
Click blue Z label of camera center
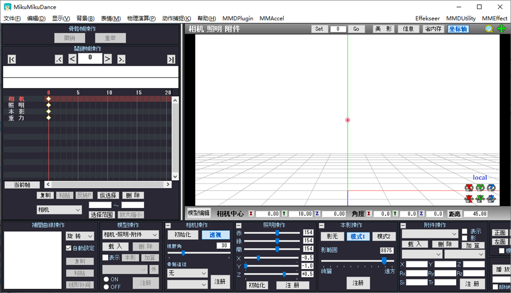click(x=317, y=214)
